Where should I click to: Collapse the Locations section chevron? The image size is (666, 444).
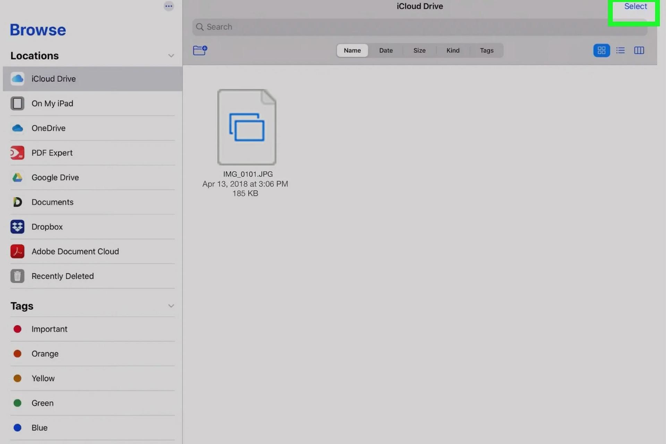tap(171, 56)
